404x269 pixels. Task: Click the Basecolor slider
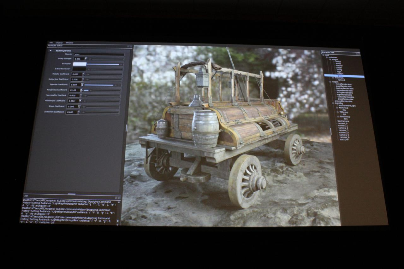(x=105, y=64)
